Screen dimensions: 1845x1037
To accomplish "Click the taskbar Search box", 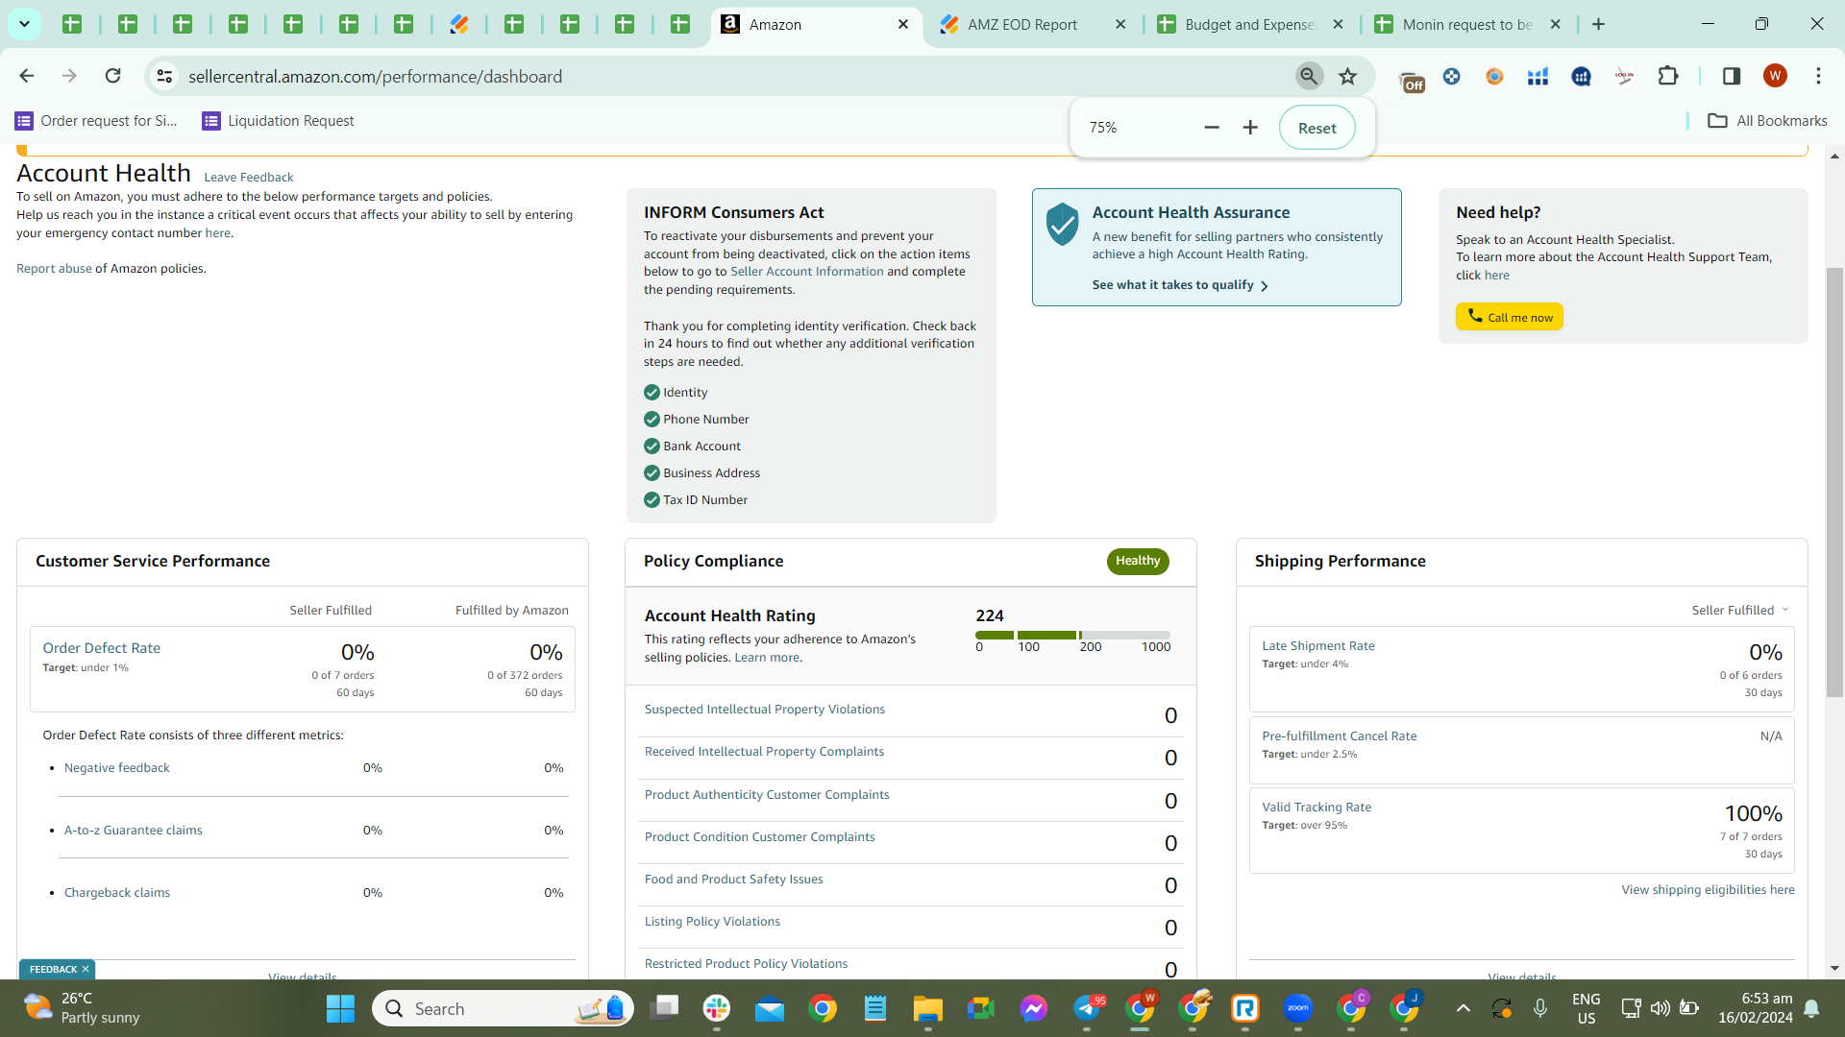I will click(503, 1008).
